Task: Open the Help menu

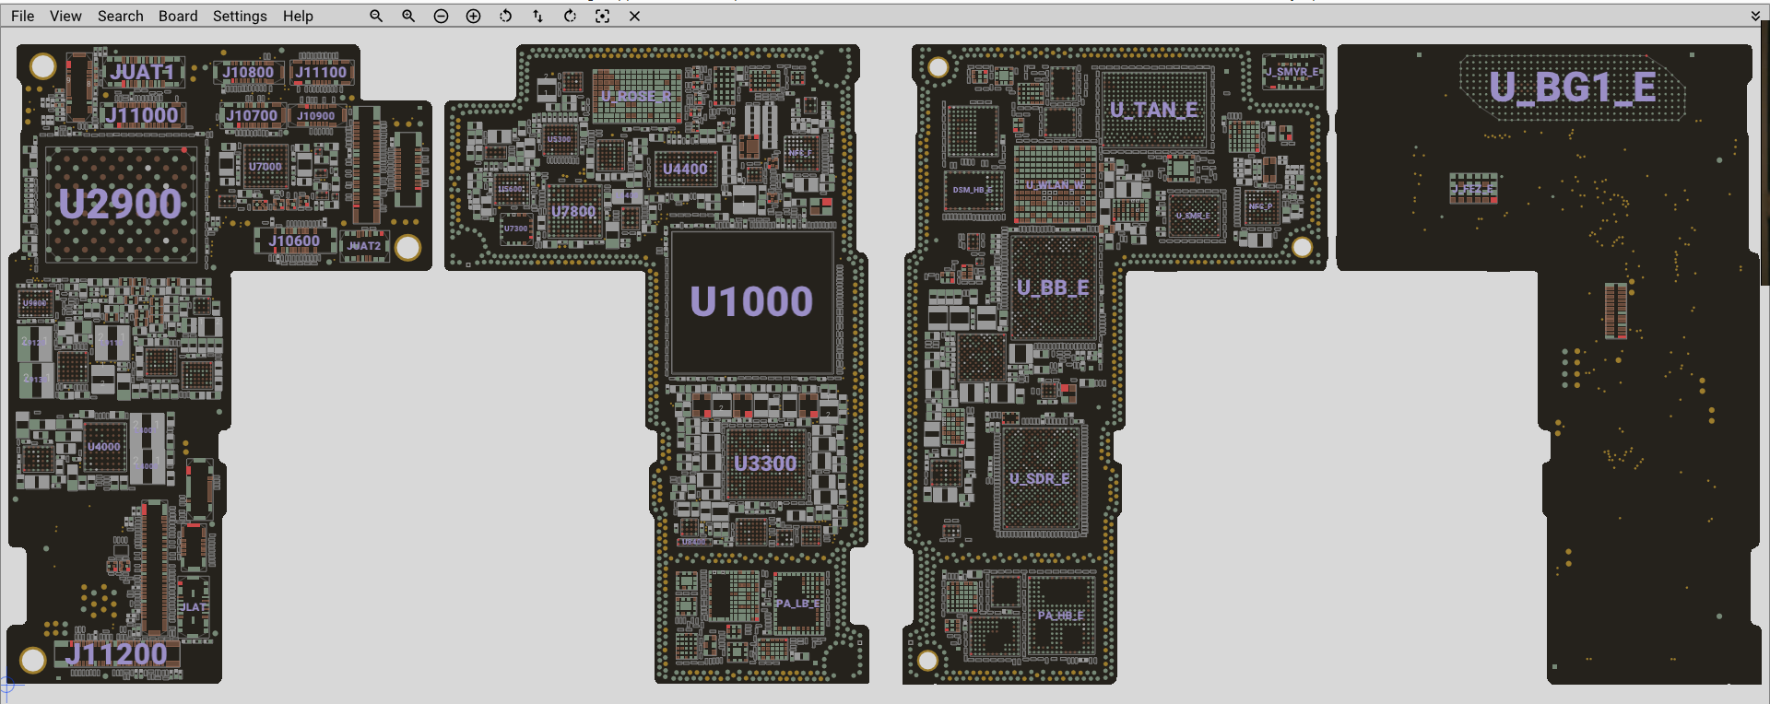Action: (x=298, y=16)
